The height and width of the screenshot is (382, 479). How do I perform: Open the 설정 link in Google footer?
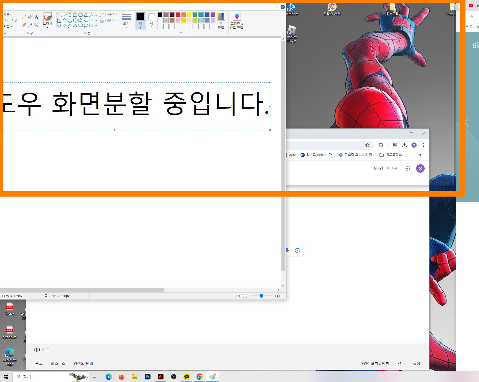click(x=416, y=363)
